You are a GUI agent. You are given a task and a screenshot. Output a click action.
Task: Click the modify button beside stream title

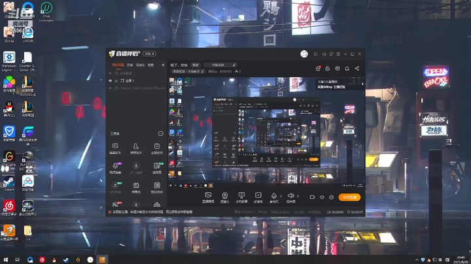tap(196, 65)
